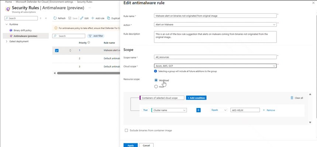Image resolution: width=317 pixels, height=147 pixels.
Task: Click the Security Rules breadcrumb
Action: (x=85, y=1)
